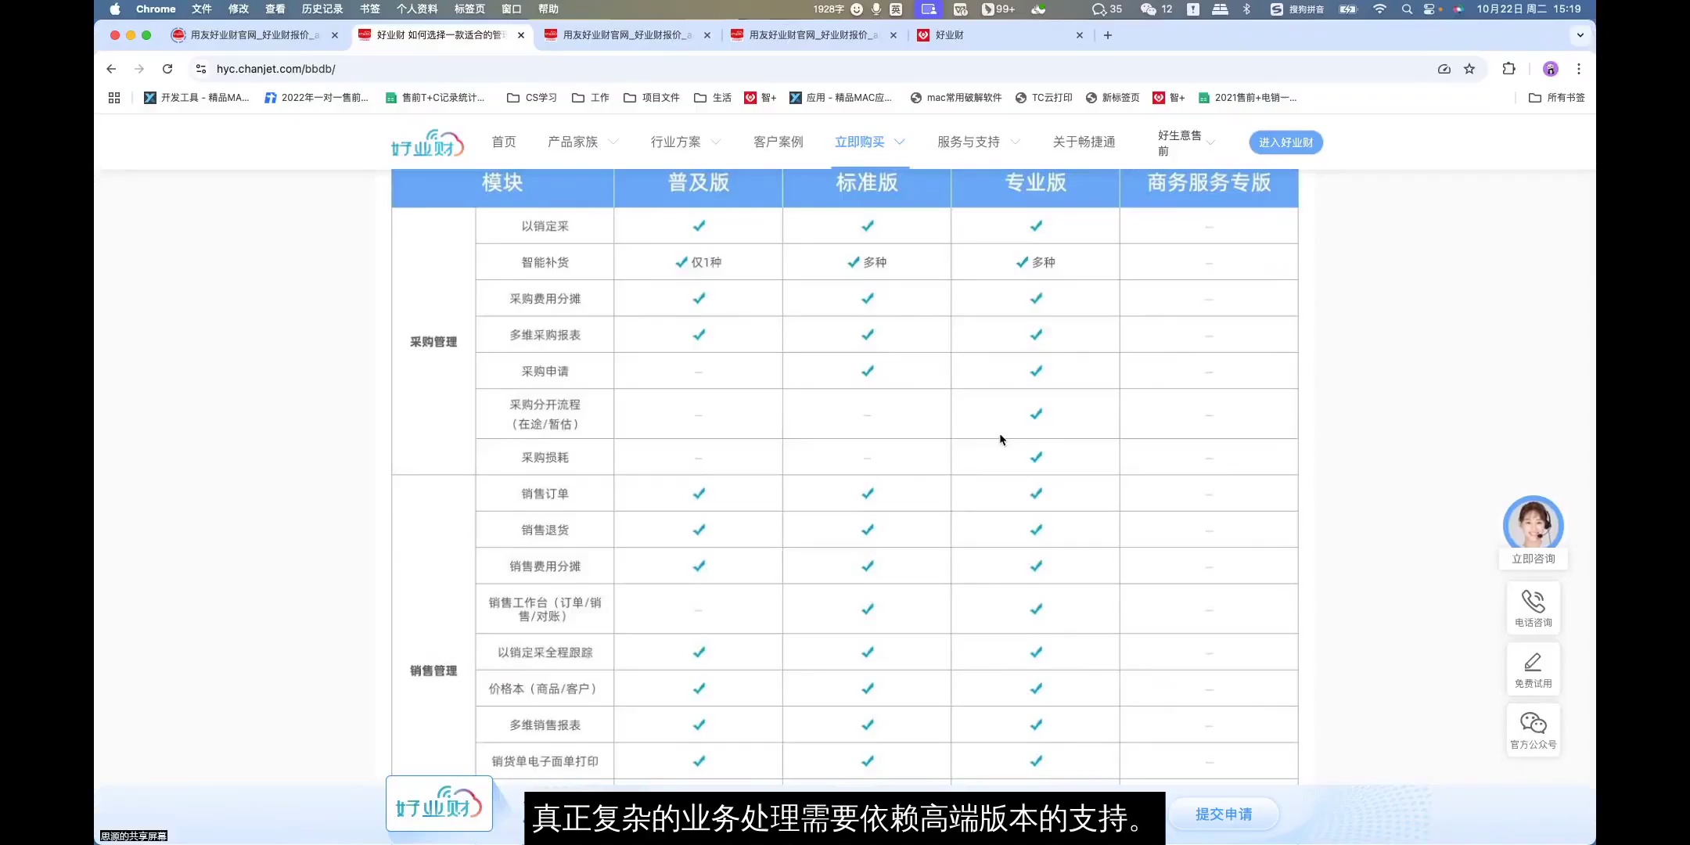Open the Chrome extensions puzzle icon
This screenshot has width=1690, height=845.
[1508, 69]
